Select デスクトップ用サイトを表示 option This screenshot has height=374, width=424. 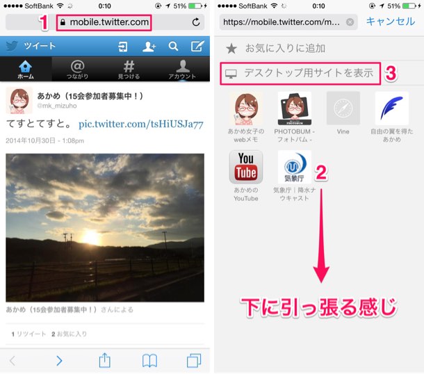tap(300, 74)
